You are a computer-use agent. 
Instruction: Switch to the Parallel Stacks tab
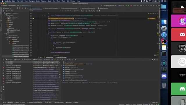coord(27,60)
